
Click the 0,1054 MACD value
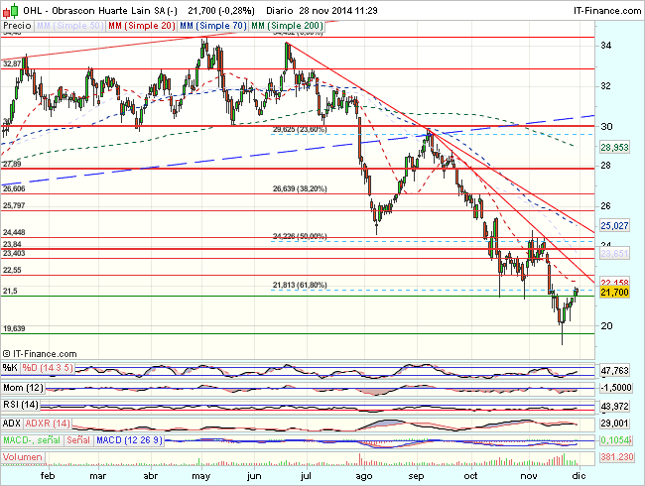click(614, 440)
